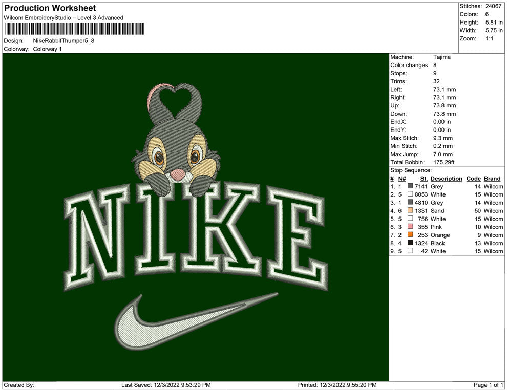Click the Height value 5.81 in
The image size is (507, 390).
point(494,23)
